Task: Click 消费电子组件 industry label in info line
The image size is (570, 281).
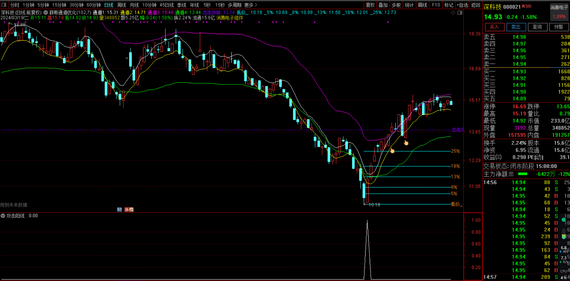Action: (230, 18)
